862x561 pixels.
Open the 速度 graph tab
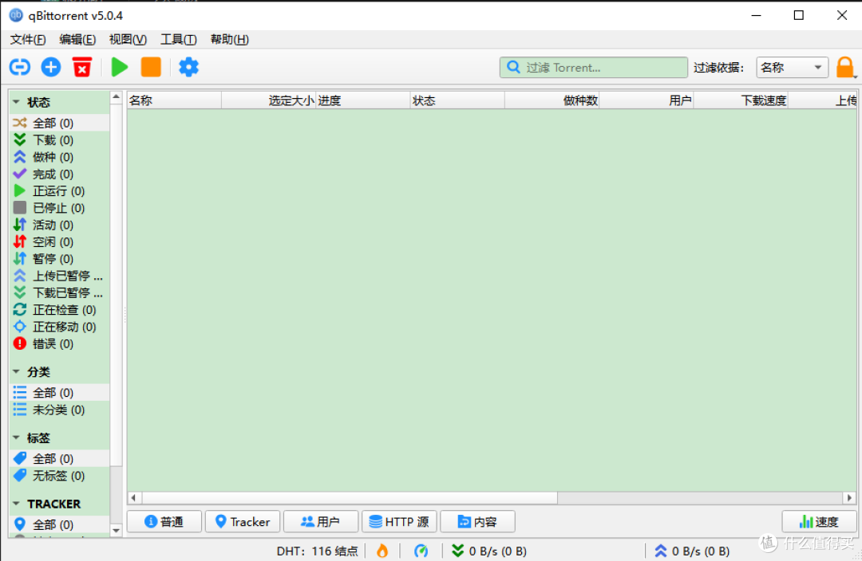pyautogui.click(x=819, y=521)
